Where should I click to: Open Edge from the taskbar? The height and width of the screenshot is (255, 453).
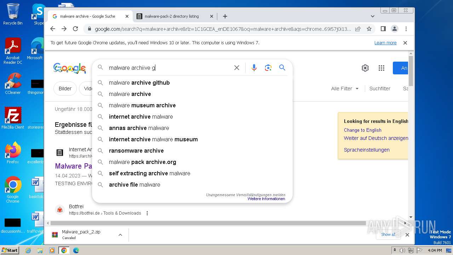tap(76, 250)
